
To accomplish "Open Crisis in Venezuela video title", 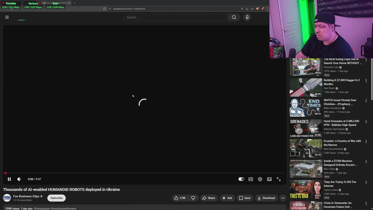I will (x=338, y=205).
